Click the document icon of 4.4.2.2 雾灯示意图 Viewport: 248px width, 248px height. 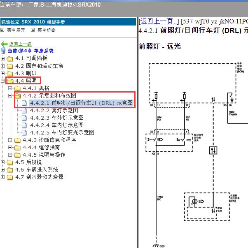point(24,111)
